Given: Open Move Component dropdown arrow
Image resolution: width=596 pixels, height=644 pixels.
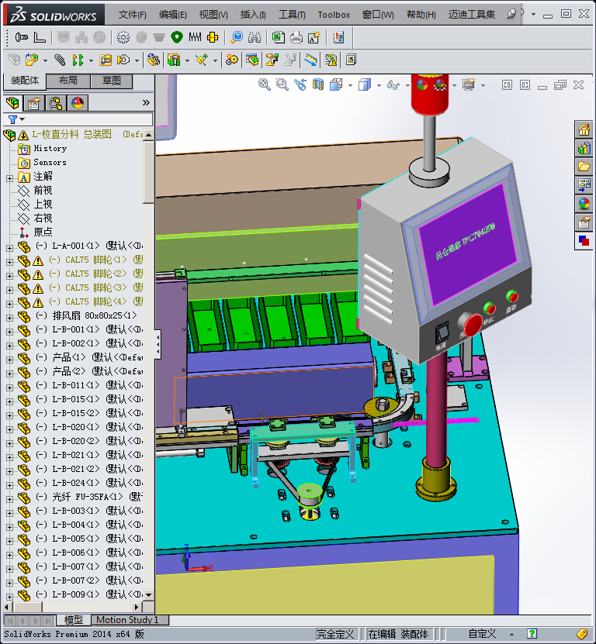Looking at the screenshot, I should click(137, 60).
